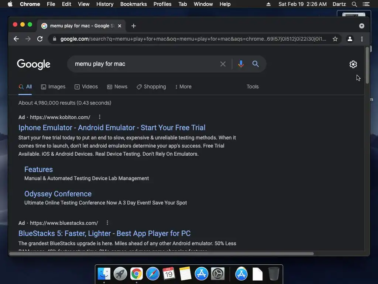View site info via padlock icon

point(55,39)
